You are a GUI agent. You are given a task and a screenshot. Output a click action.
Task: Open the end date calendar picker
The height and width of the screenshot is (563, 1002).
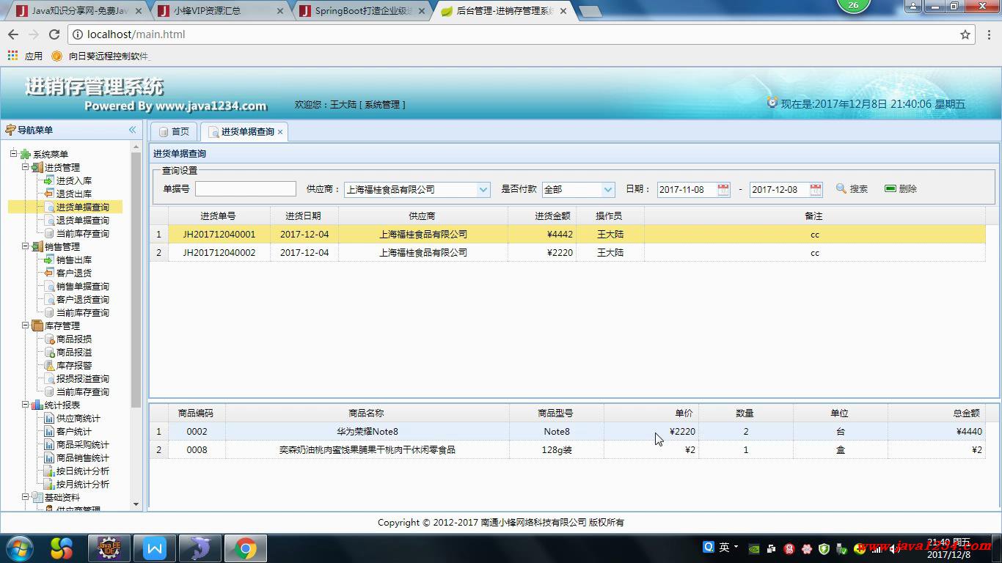(816, 189)
